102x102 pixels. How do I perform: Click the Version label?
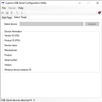pos(8,65)
